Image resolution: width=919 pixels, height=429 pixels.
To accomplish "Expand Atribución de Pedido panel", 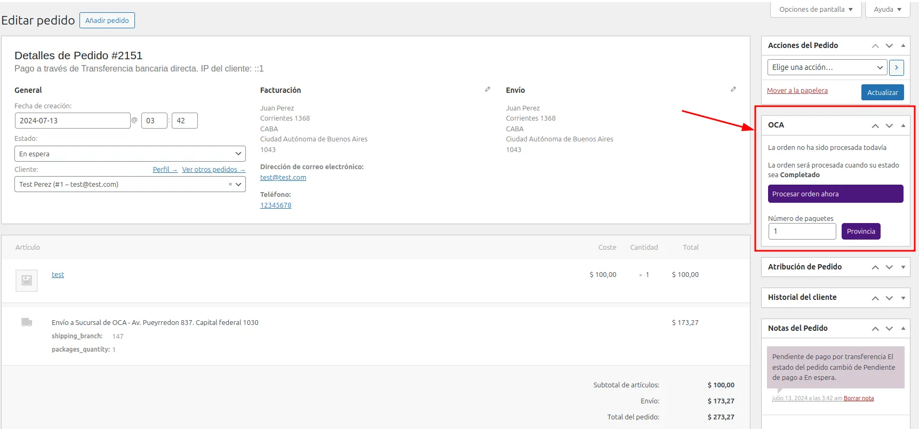I will tap(903, 267).
